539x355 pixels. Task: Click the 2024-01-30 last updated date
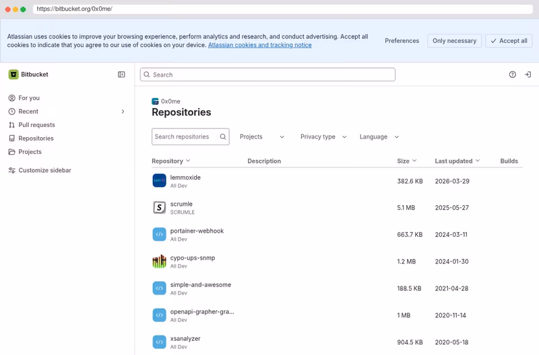click(x=451, y=262)
